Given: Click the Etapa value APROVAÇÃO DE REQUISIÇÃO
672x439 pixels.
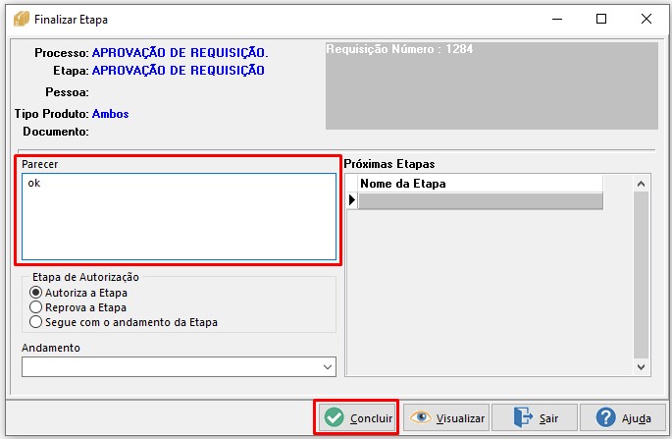Looking at the screenshot, I should pyautogui.click(x=178, y=70).
